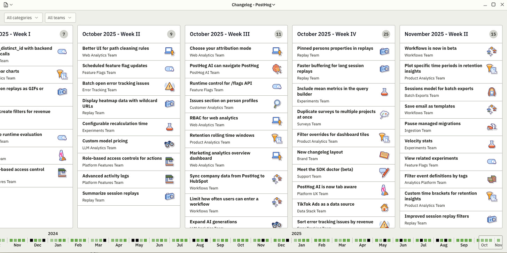Image resolution: width=507 pixels, height=253 pixels.
Task: Click workflow icon for Workflows is now in beta
Action: [492, 52]
